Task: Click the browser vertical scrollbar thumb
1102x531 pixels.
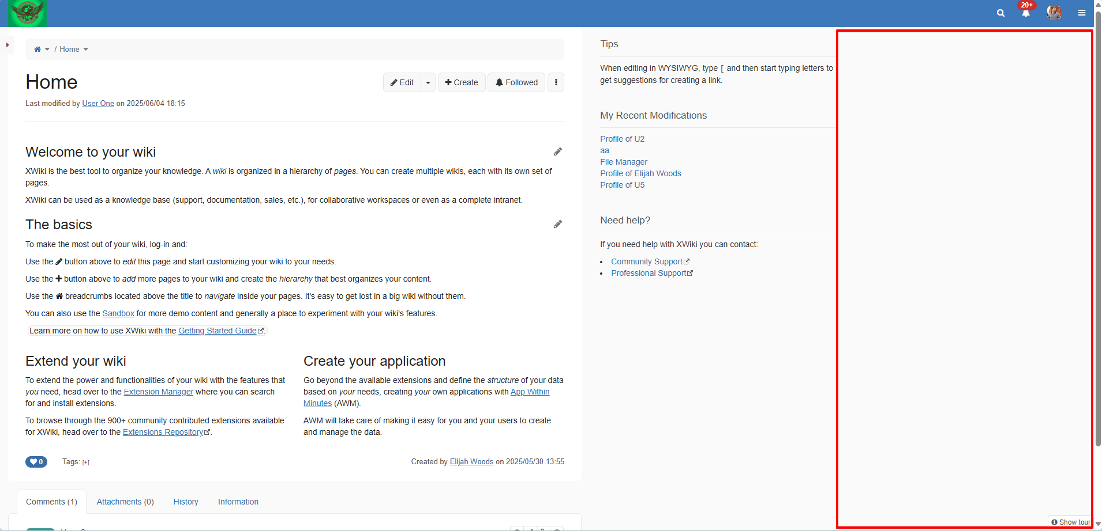Action: click(1098, 229)
